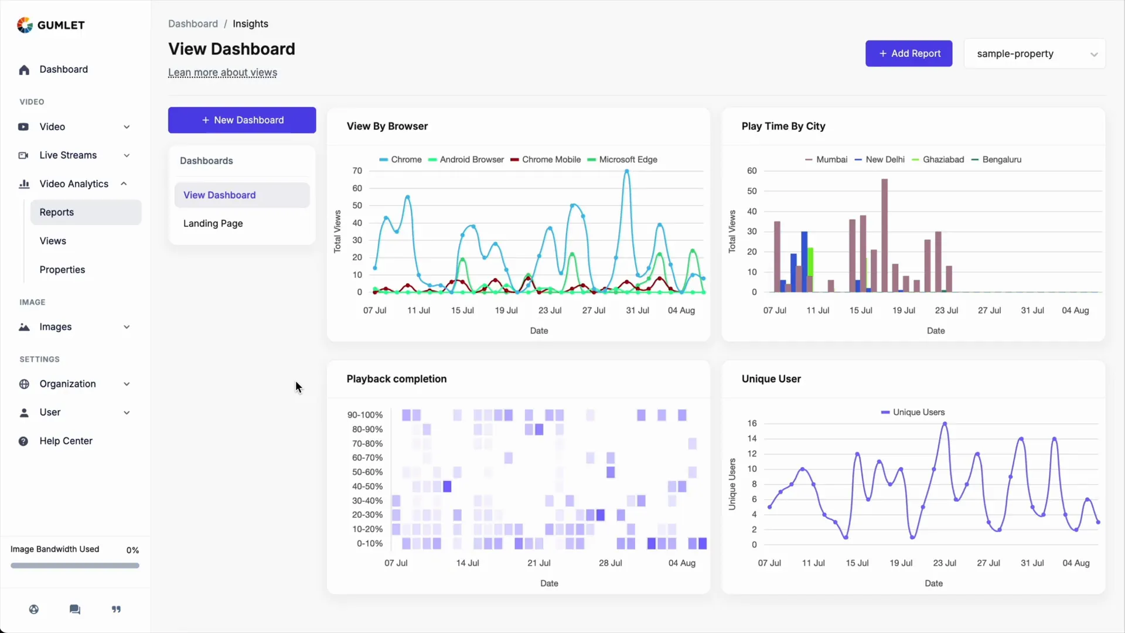The width and height of the screenshot is (1125, 633).
Task: Click the chat/feedback icon at bottom
Action: click(74, 609)
